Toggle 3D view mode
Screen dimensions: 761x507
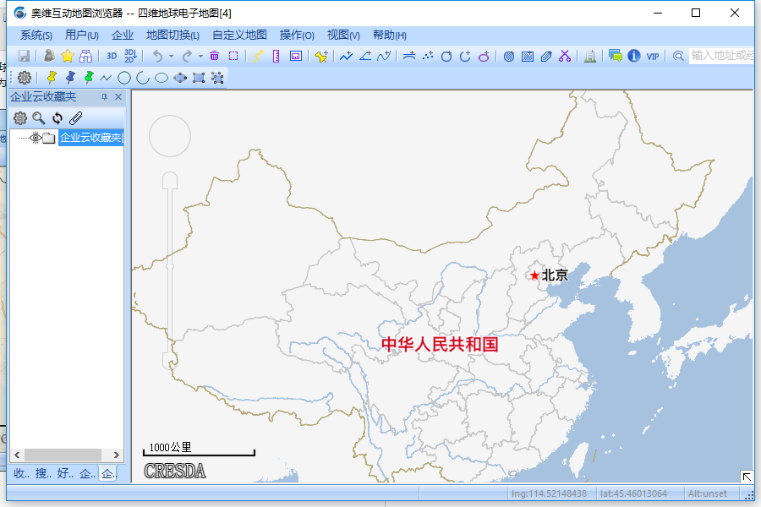(x=111, y=55)
